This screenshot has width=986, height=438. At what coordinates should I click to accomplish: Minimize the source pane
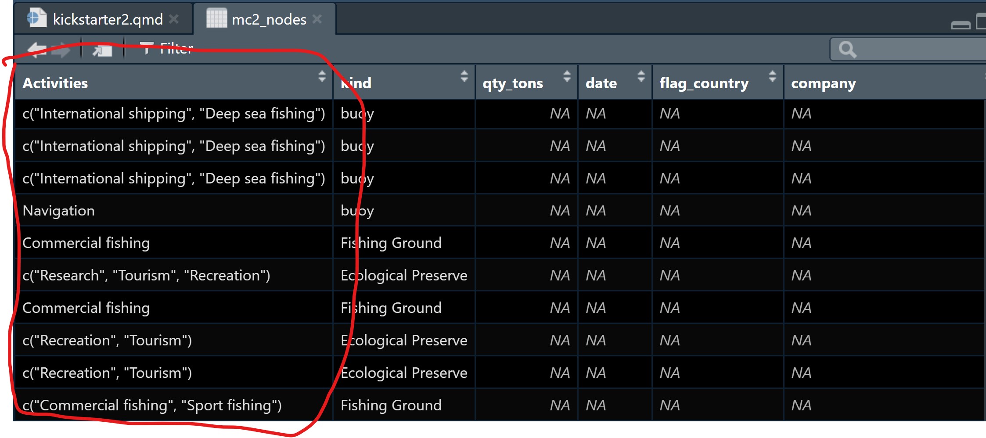pyautogui.click(x=961, y=25)
